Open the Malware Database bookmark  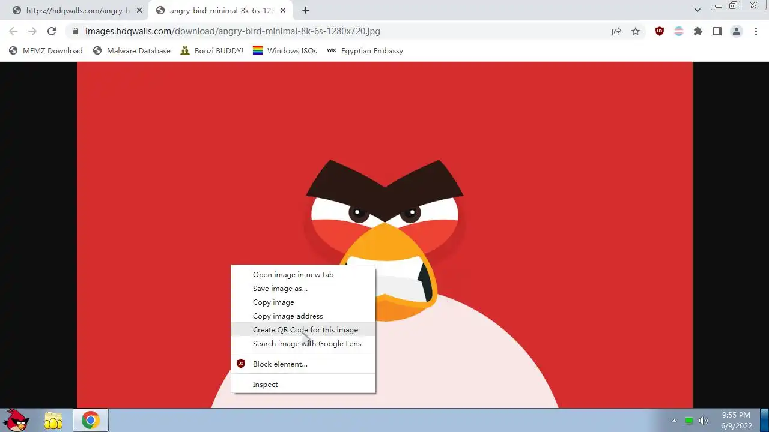132,51
